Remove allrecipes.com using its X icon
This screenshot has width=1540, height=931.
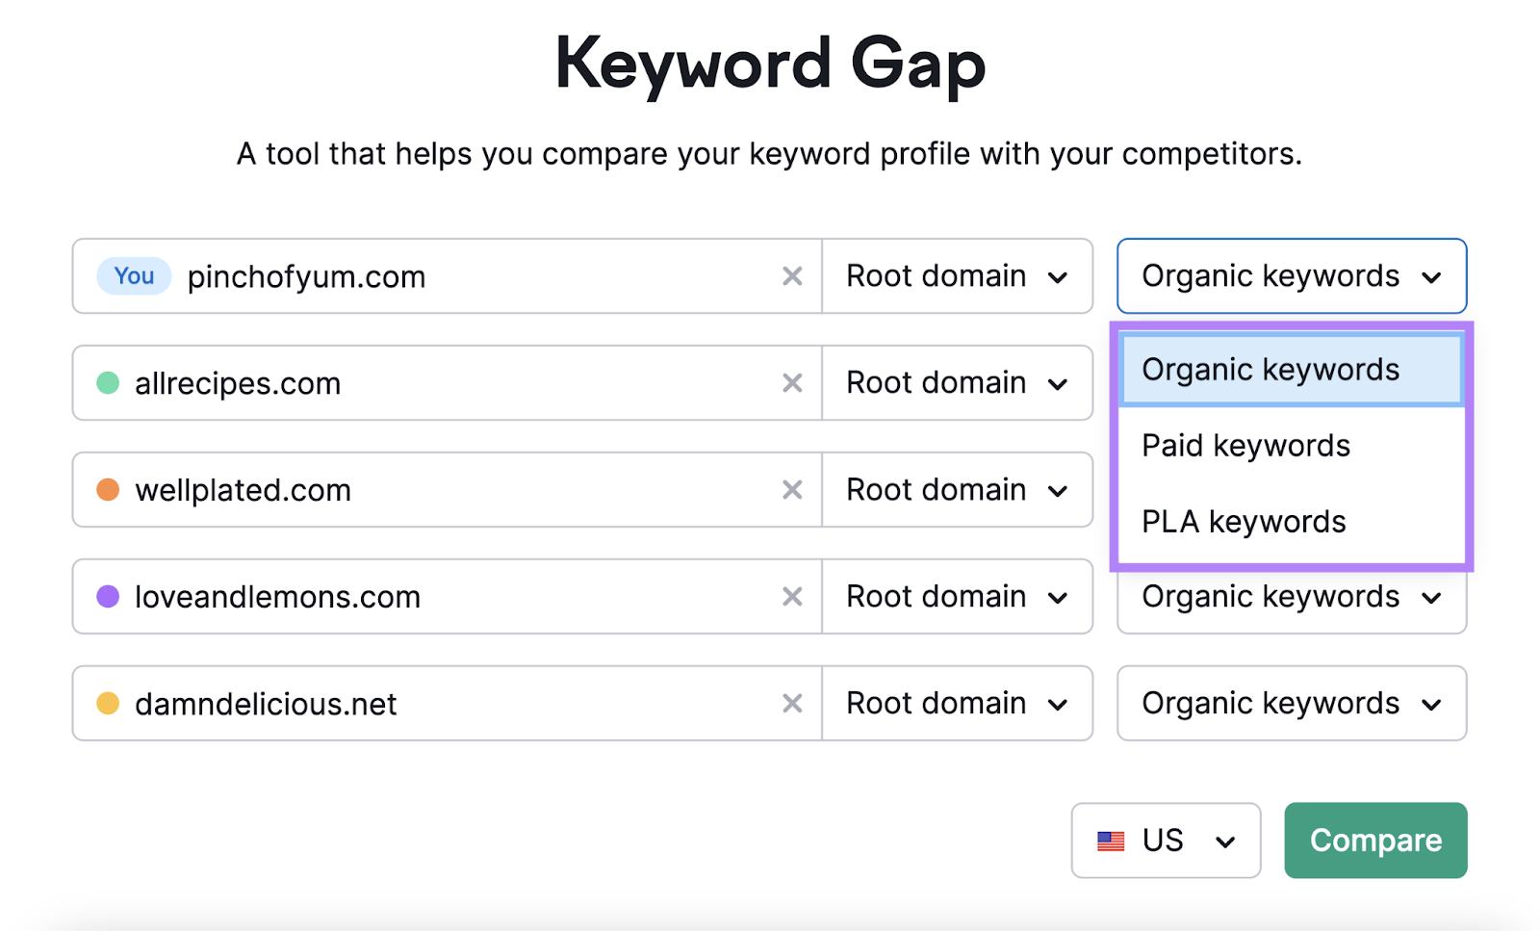[791, 383]
